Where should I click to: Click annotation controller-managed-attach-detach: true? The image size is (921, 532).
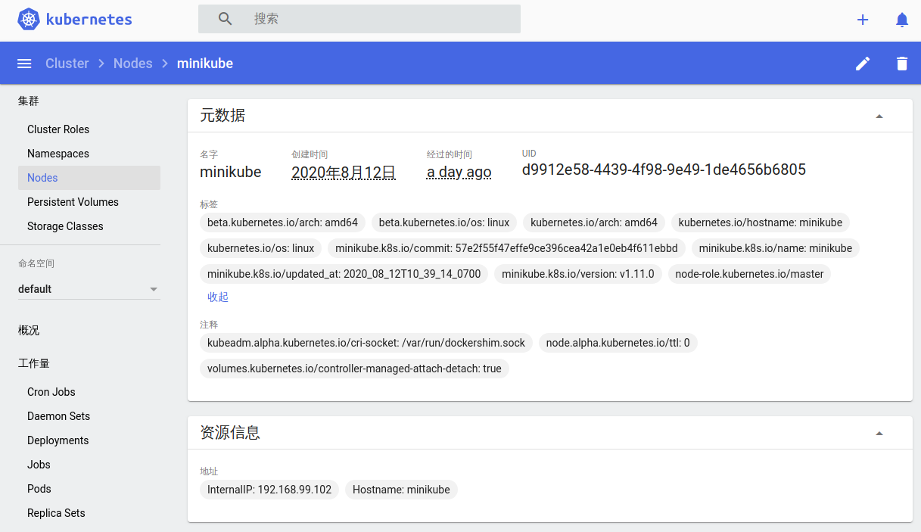pyautogui.click(x=355, y=369)
